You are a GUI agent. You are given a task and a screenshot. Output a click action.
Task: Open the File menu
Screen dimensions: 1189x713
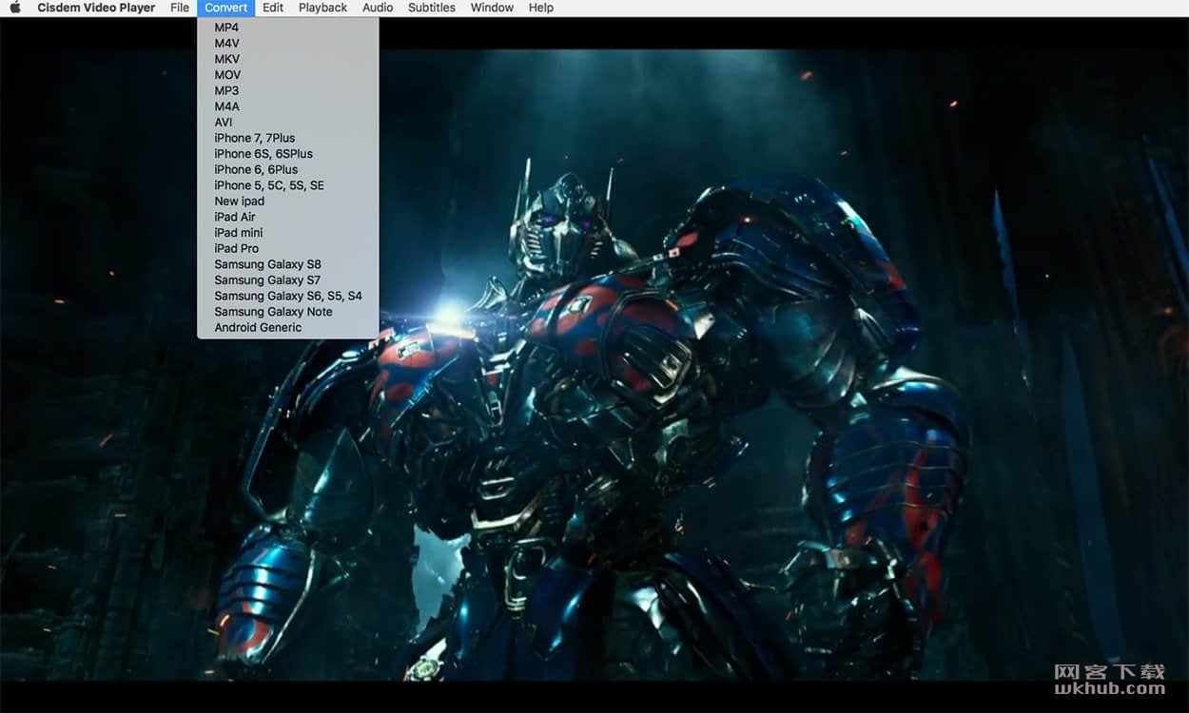tap(180, 8)
